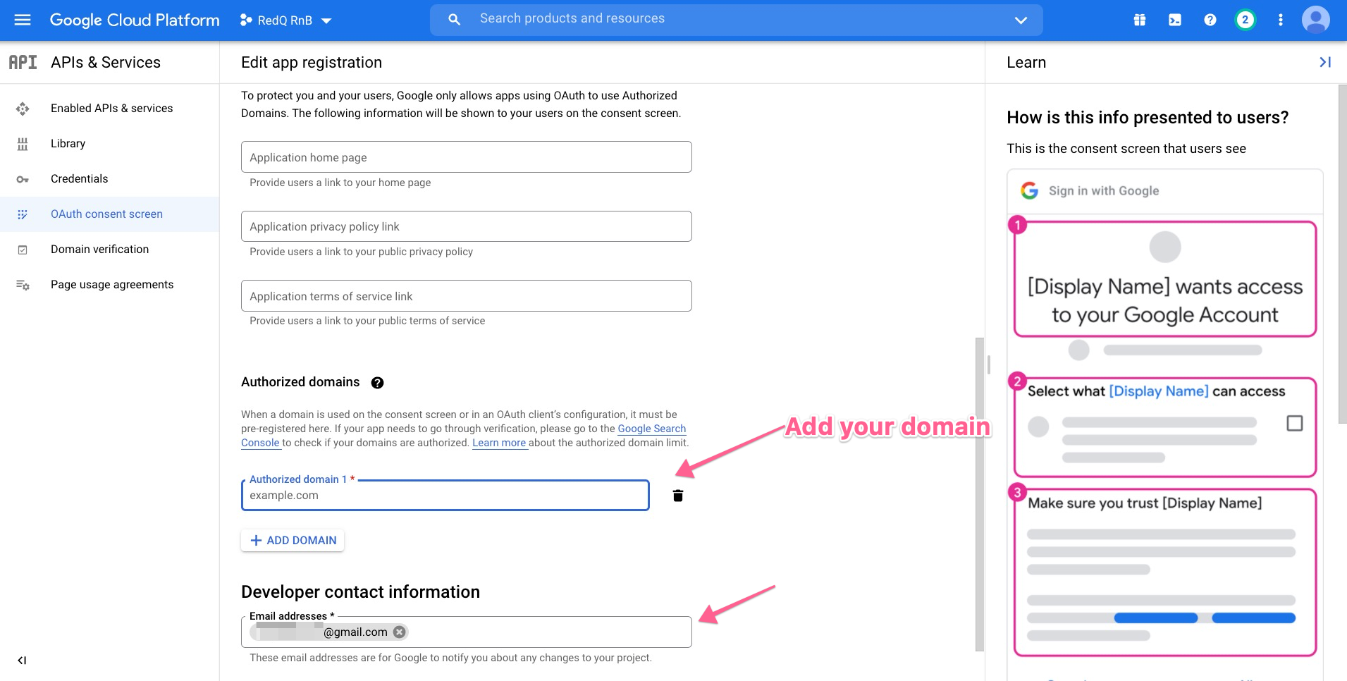Open the user account avatar
Image resolution: width=1347 pixels, height=681 pixels.
[1316, 20]
